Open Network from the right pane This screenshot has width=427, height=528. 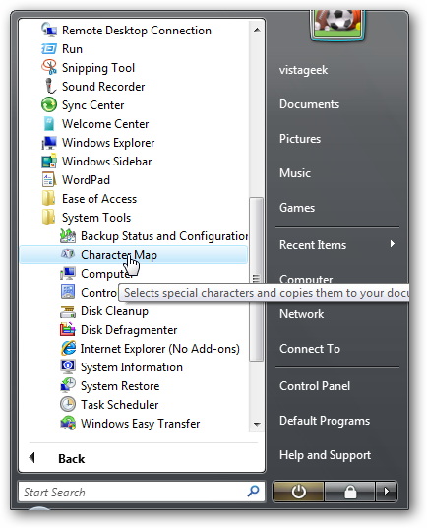click(x=301, y=314)
